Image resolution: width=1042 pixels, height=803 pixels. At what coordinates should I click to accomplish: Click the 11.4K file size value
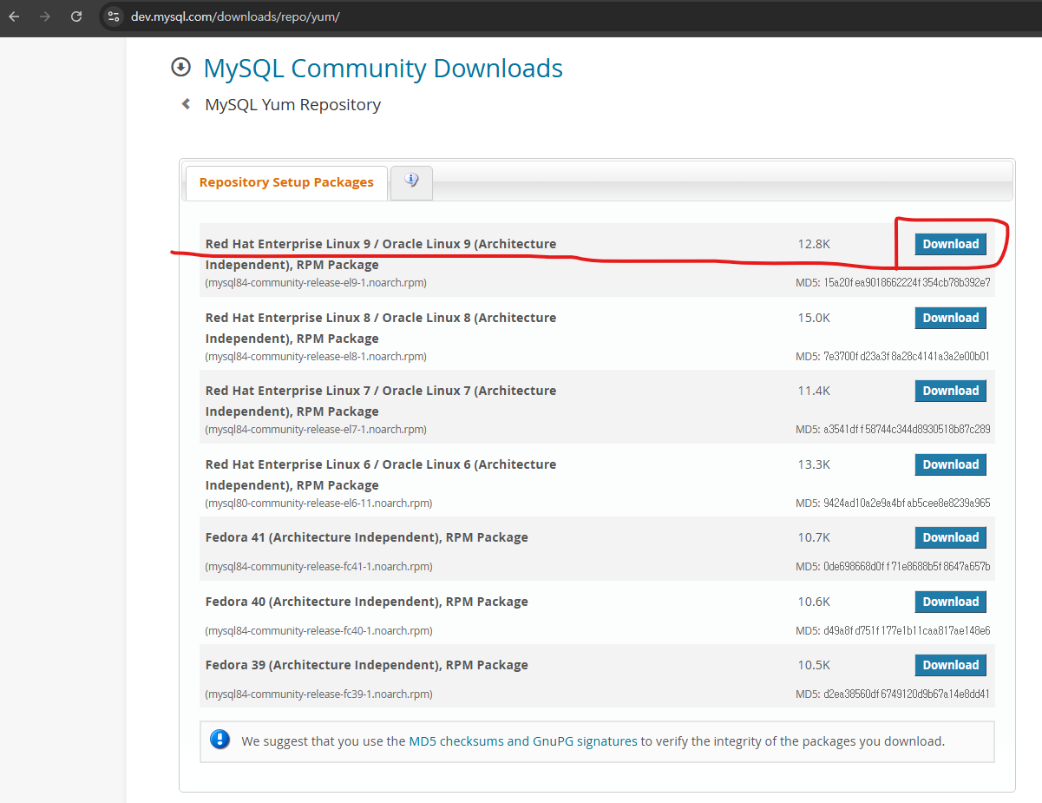click(x=814, y=391)
